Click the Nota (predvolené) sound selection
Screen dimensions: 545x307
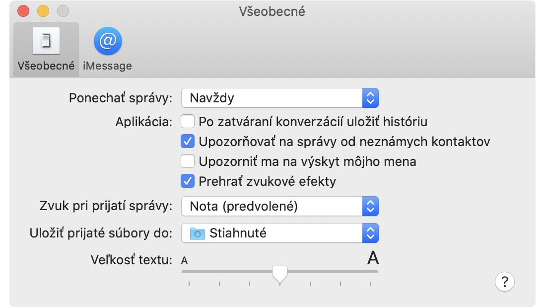tap(244, 206)
